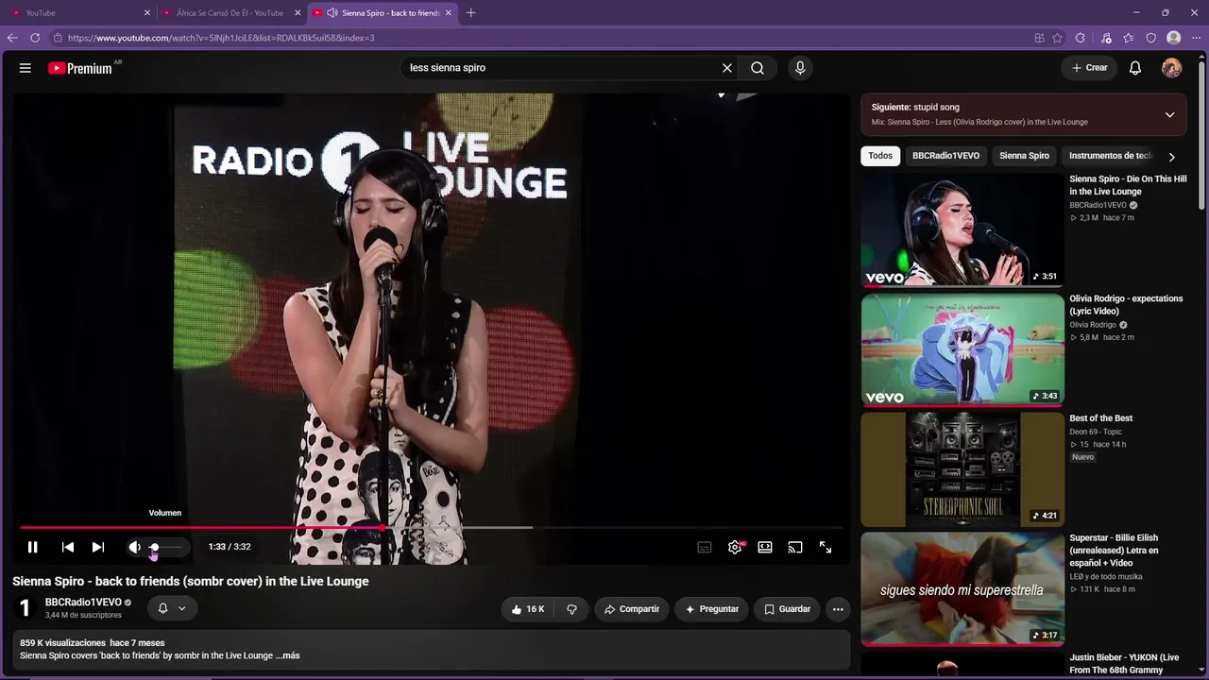
Task: Open YouTube notifications bell
Action: (1135, 68)
